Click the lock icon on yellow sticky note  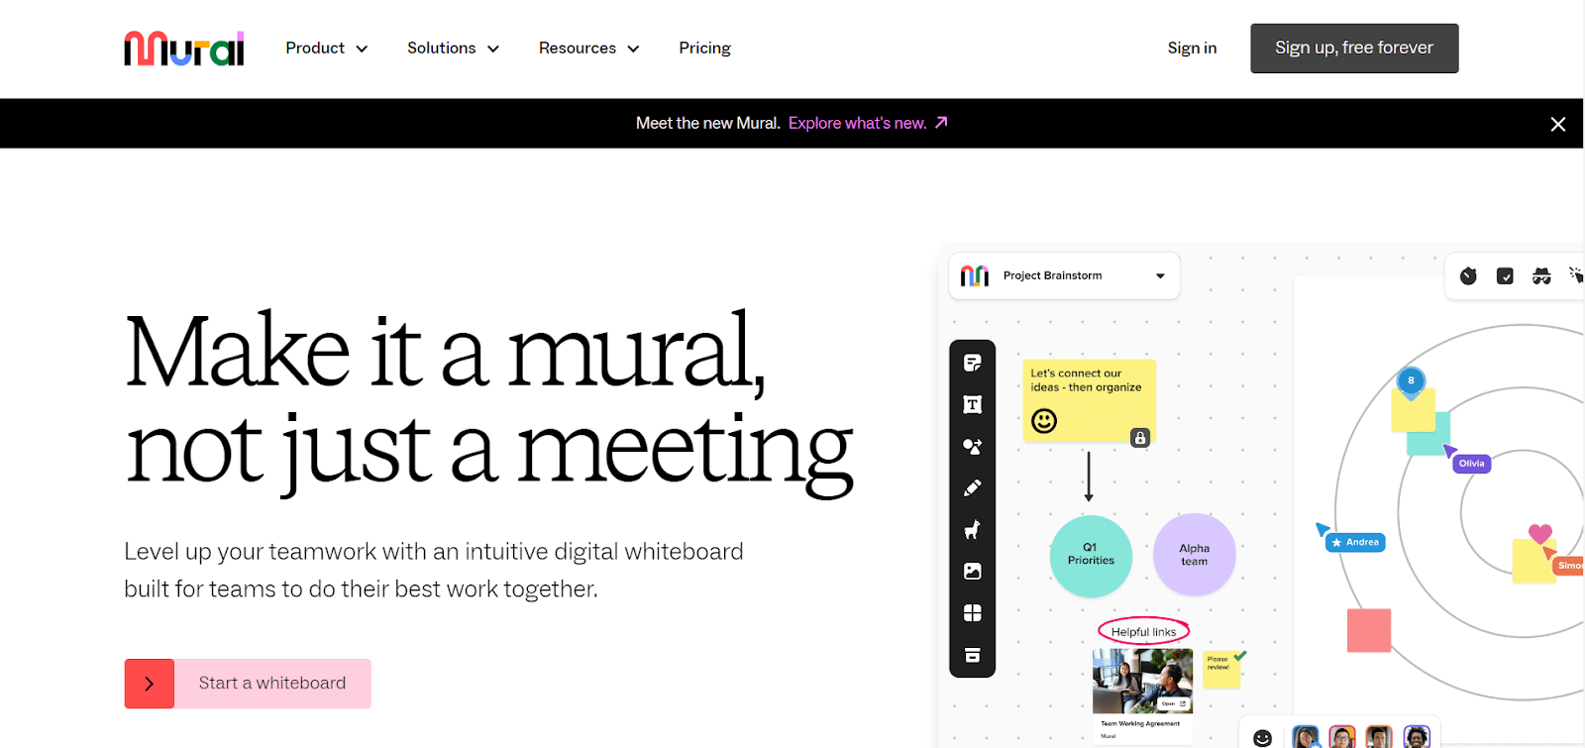click(x=1140, y=438)
